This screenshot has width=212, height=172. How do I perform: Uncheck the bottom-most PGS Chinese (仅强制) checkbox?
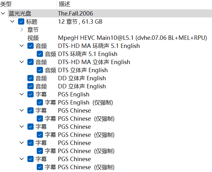[x=40, y=167]
